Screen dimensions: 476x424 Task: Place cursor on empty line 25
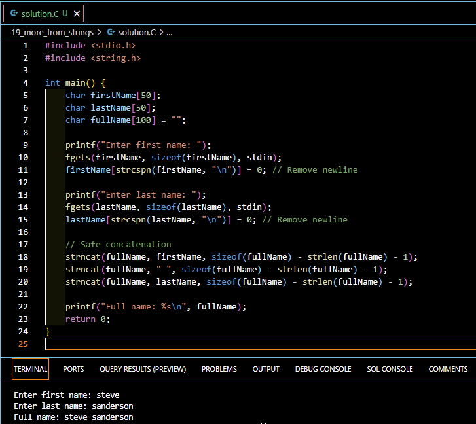[196, 344]
